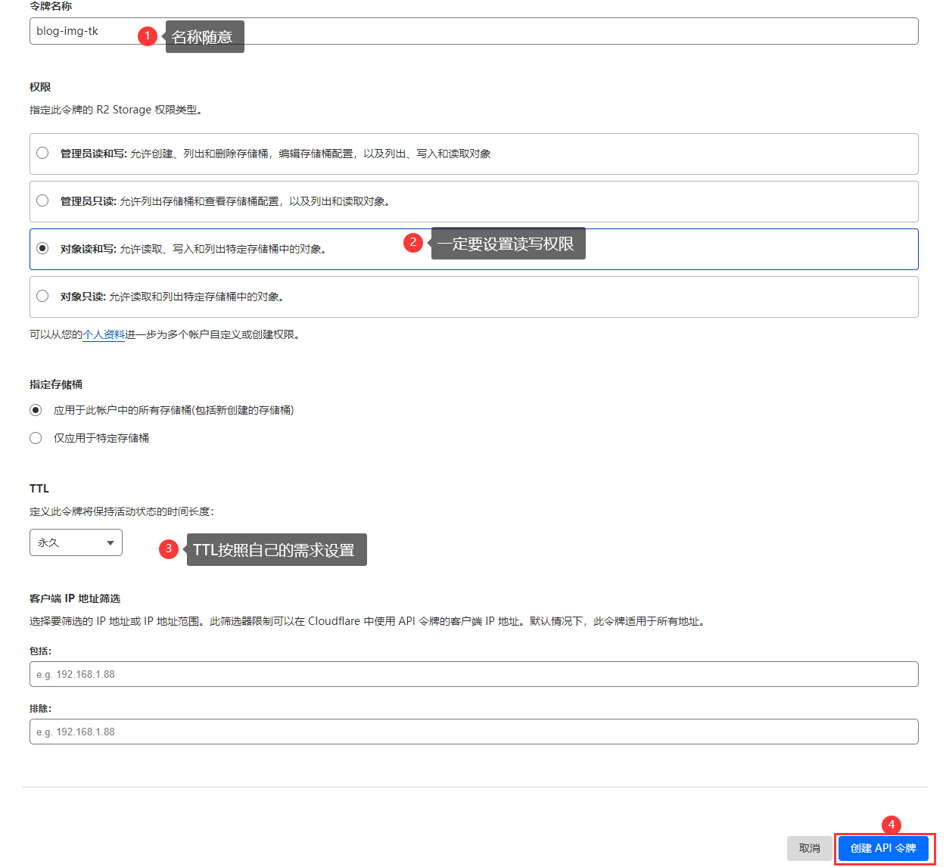Click the 排除 IP address input field
Image resolution: width=946 pixels, height=867 pixels.
click(x=474, y=732)
